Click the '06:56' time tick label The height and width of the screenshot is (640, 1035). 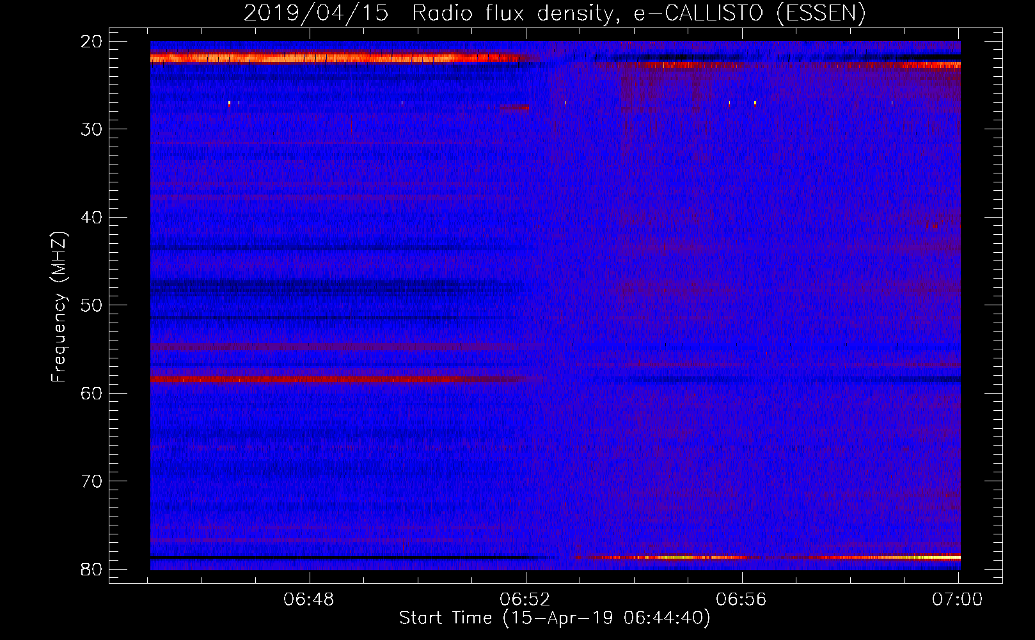click(x=741, y=600)
